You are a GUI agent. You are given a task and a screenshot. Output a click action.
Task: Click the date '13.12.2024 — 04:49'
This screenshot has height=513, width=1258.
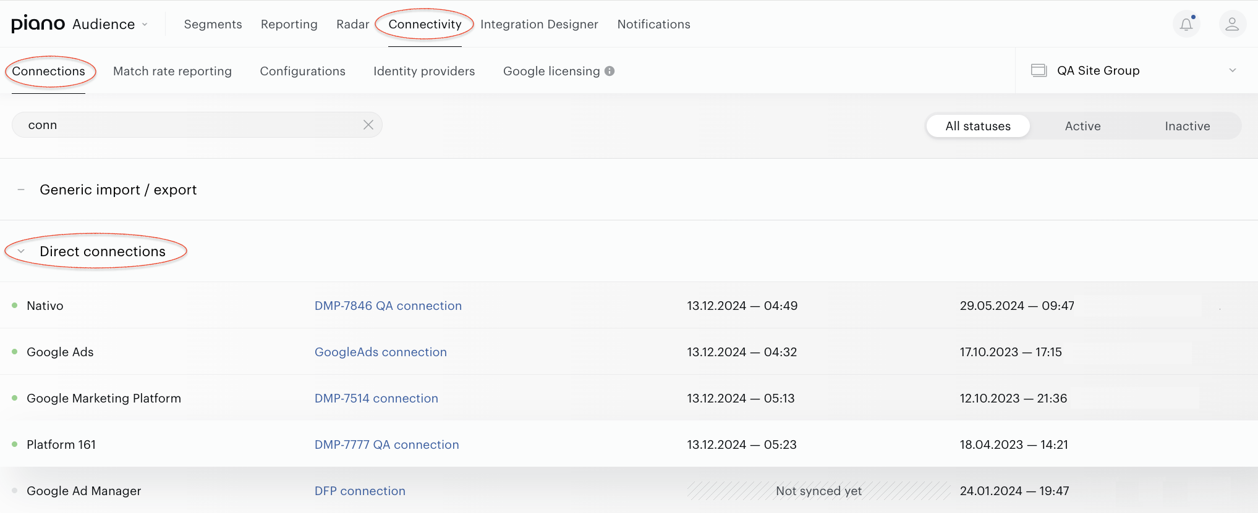tap(742, 306)
